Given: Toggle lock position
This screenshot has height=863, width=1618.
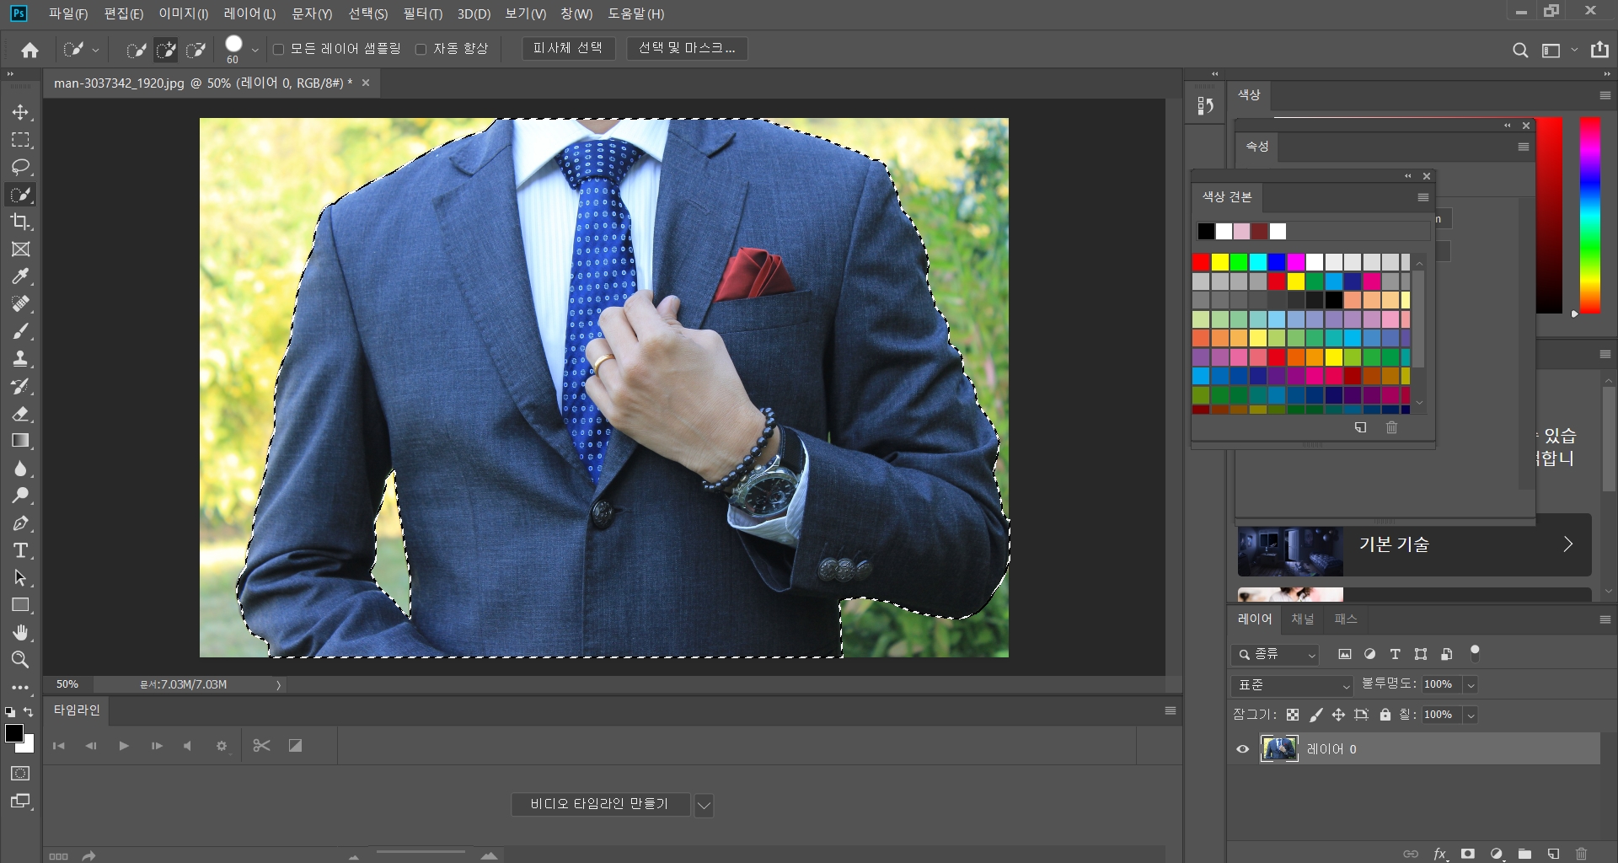Looking at the screenshot, I should [1338, 715].
